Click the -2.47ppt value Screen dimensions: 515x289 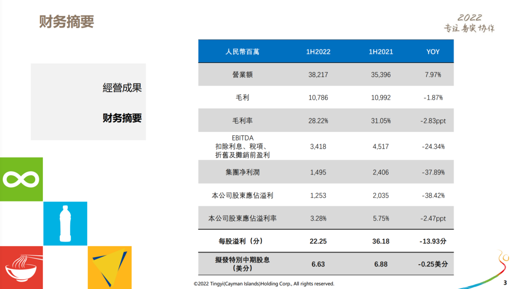coord(433,218)
